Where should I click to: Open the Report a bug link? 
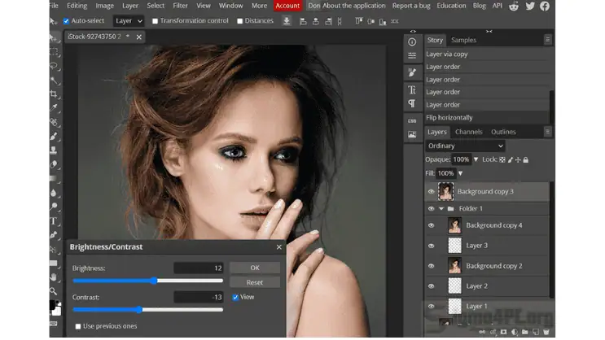411,6
